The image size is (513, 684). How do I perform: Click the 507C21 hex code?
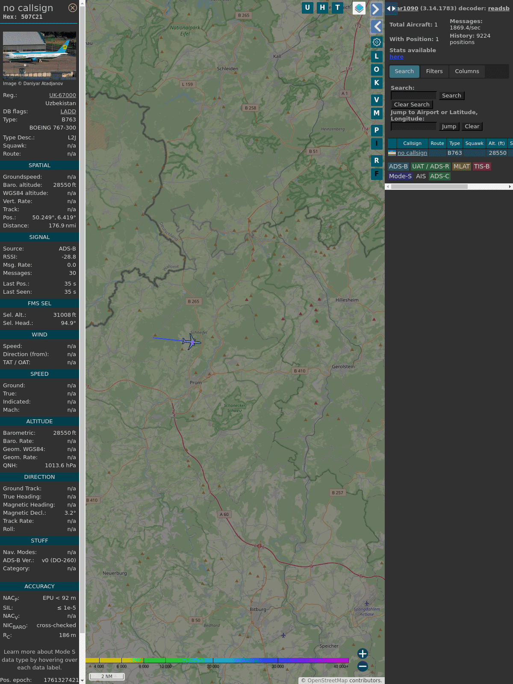tap(32, 17)
